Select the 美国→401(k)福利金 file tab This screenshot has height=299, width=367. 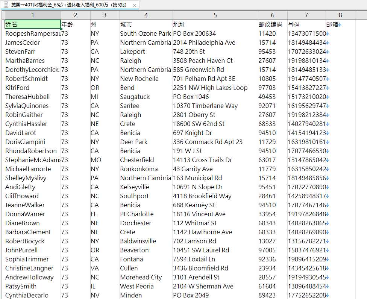tap(70, 5)
